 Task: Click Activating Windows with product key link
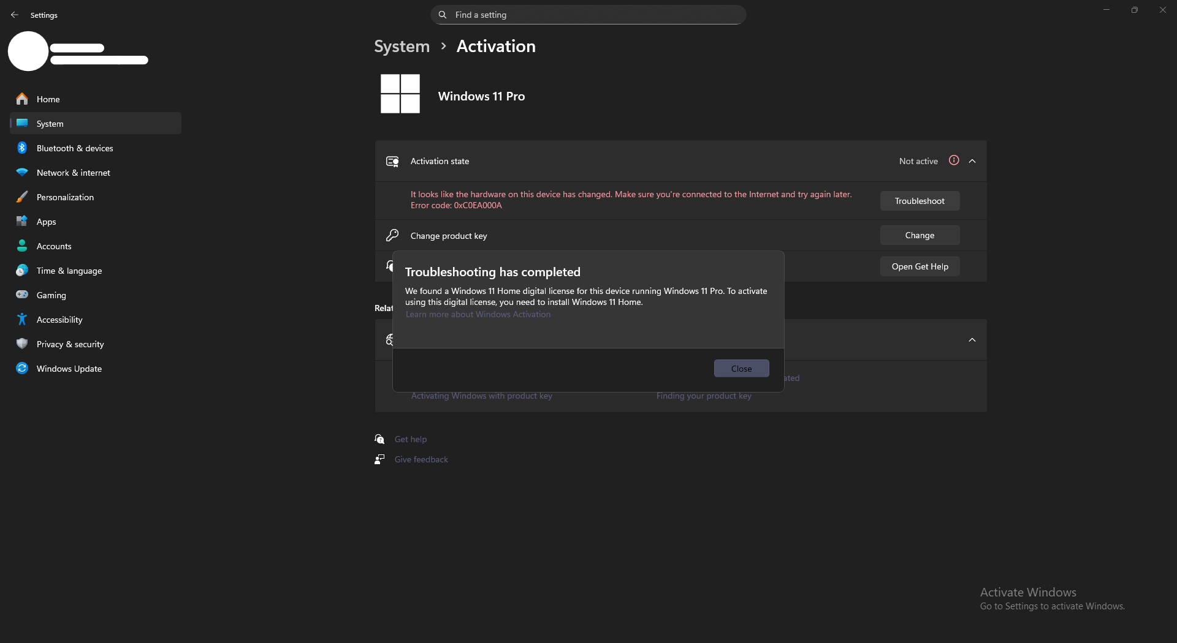(482, 396)
